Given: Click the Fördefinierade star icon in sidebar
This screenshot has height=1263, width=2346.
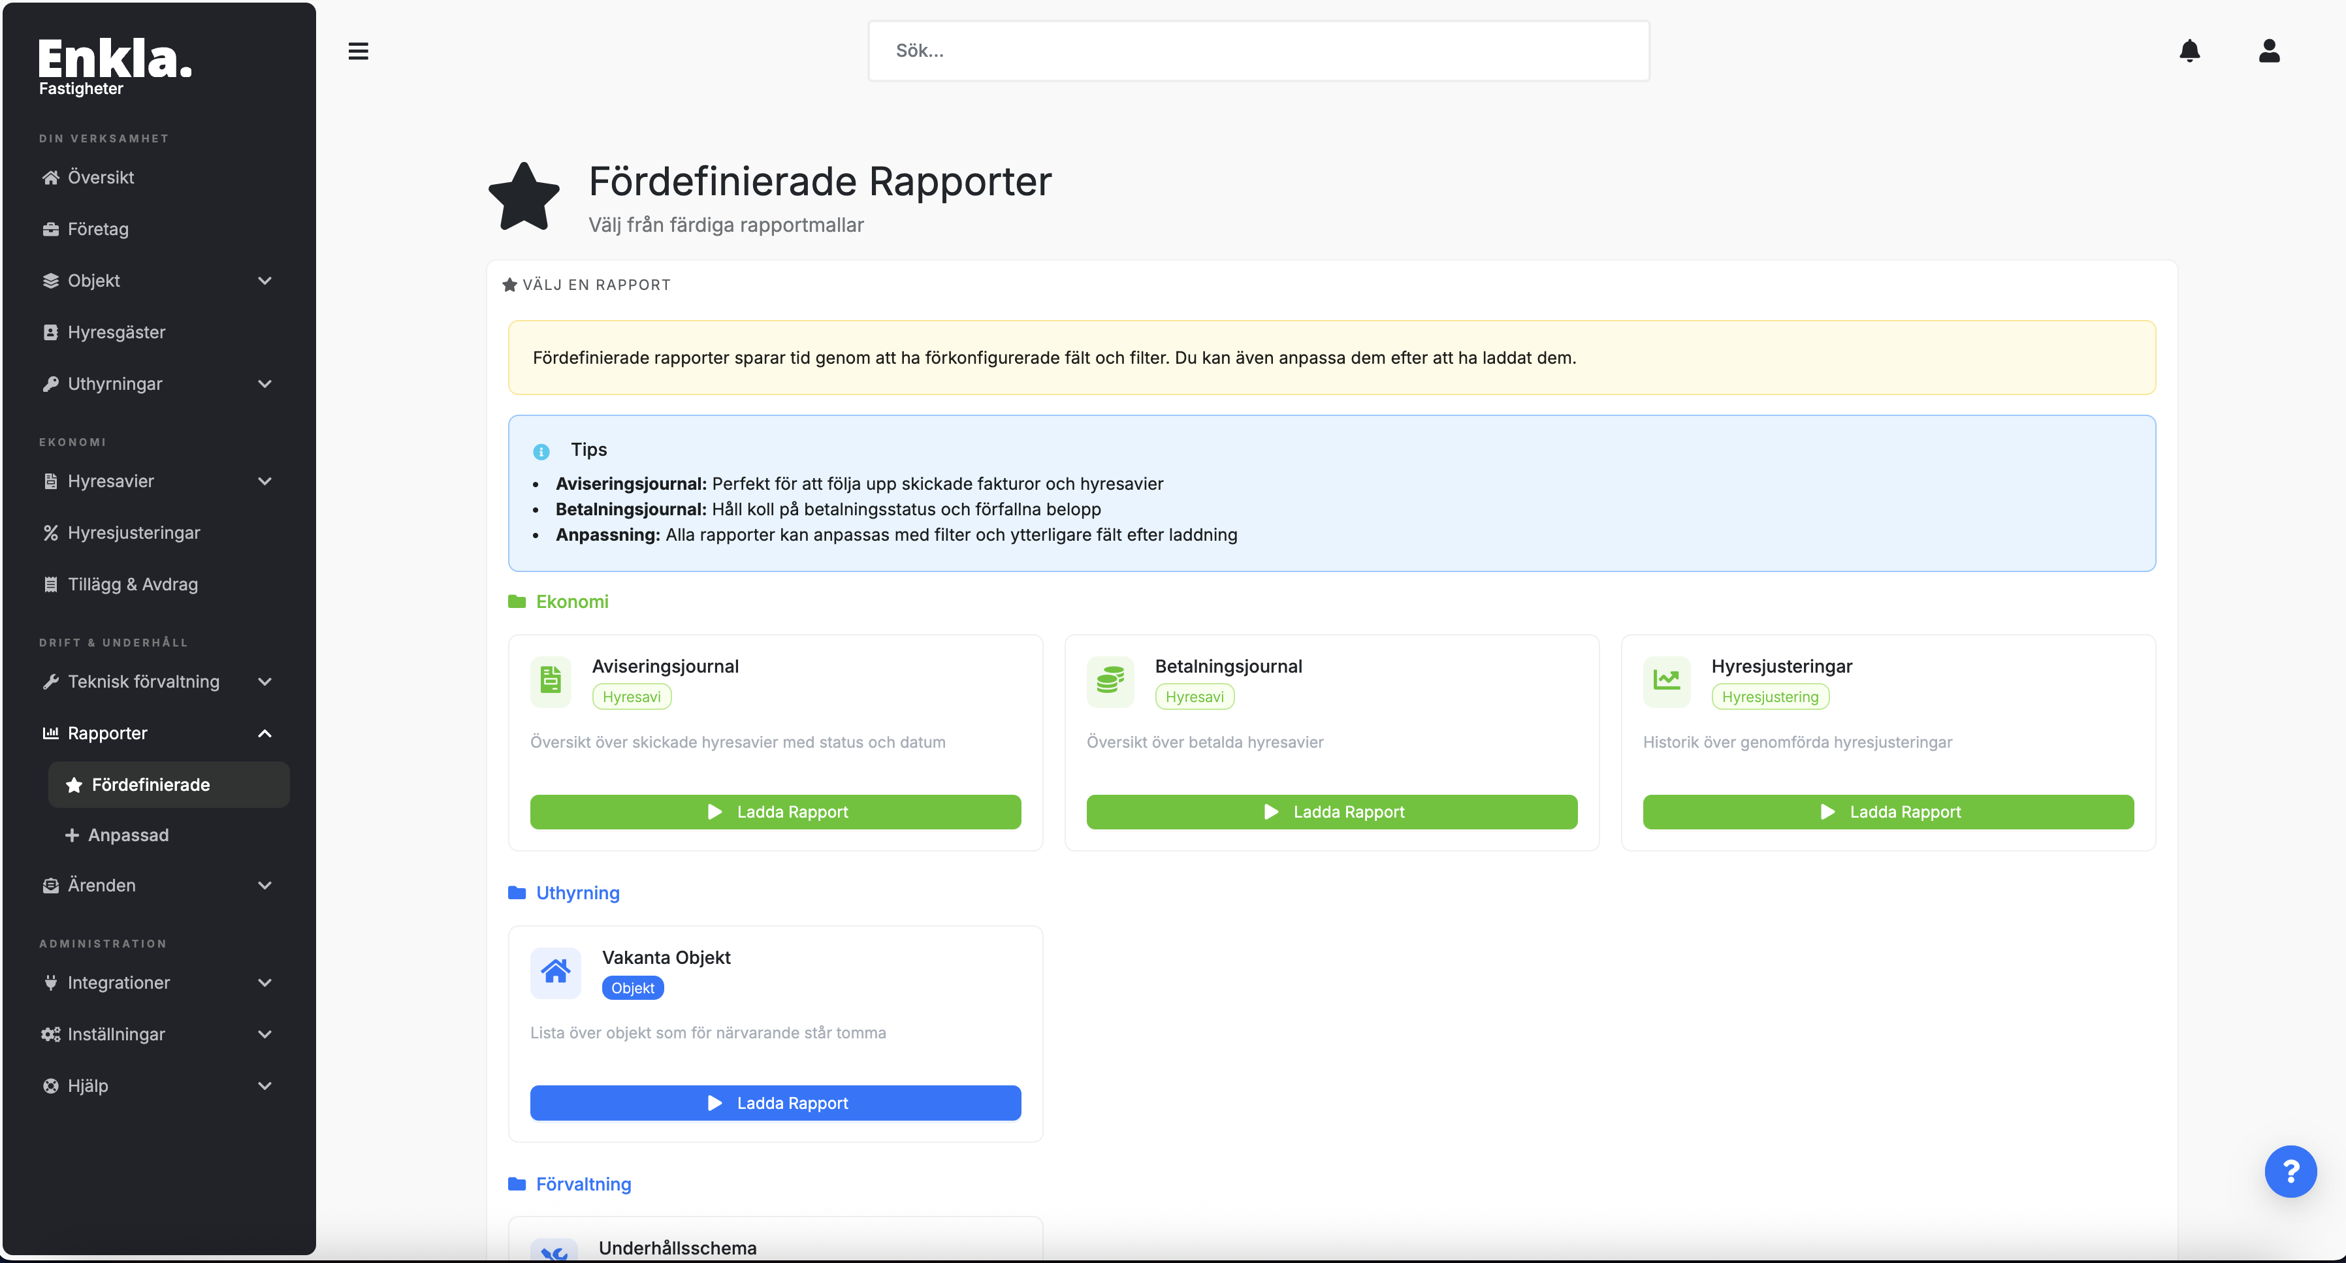Looking at the screenshot, I should click(x=74, y=785).
